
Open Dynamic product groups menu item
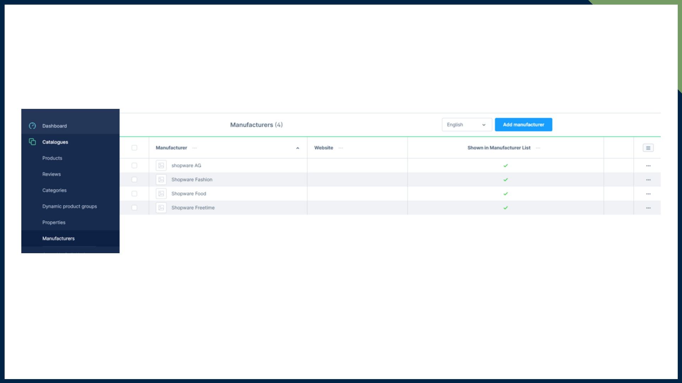point(70,206)
